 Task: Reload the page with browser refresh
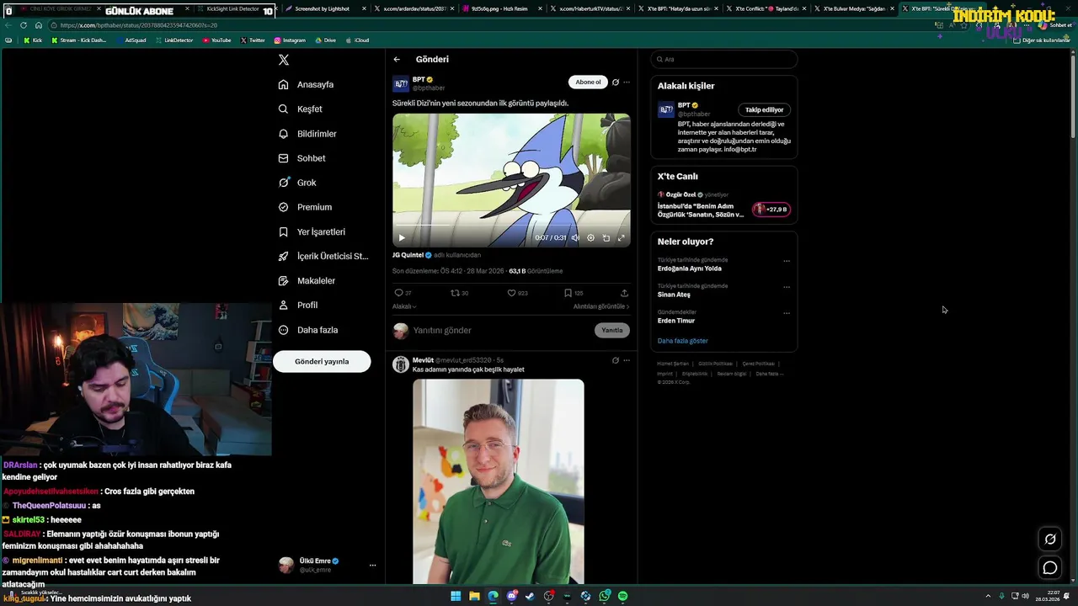[x=23, y=25]
